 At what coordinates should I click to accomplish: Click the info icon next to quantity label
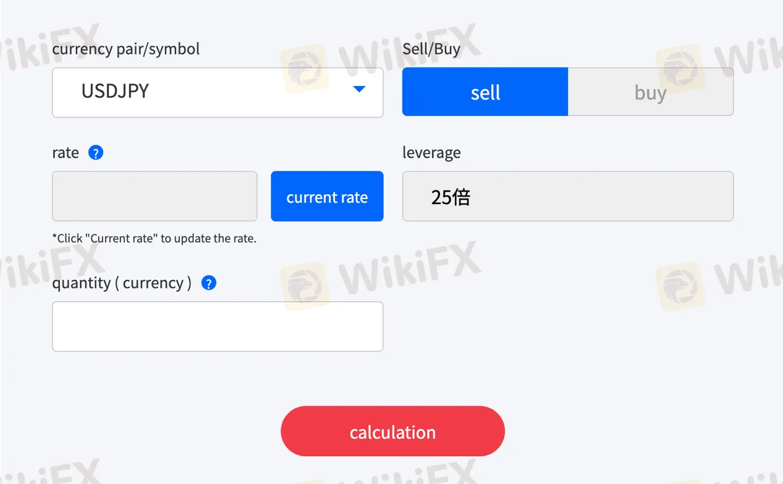(208, 282)
